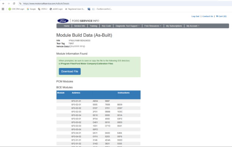The image size is (232, 147).
Task: Click the Ford oval logo
Action: pos(63,21)
